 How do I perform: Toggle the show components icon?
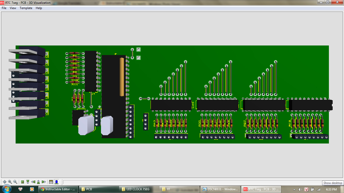56,182
